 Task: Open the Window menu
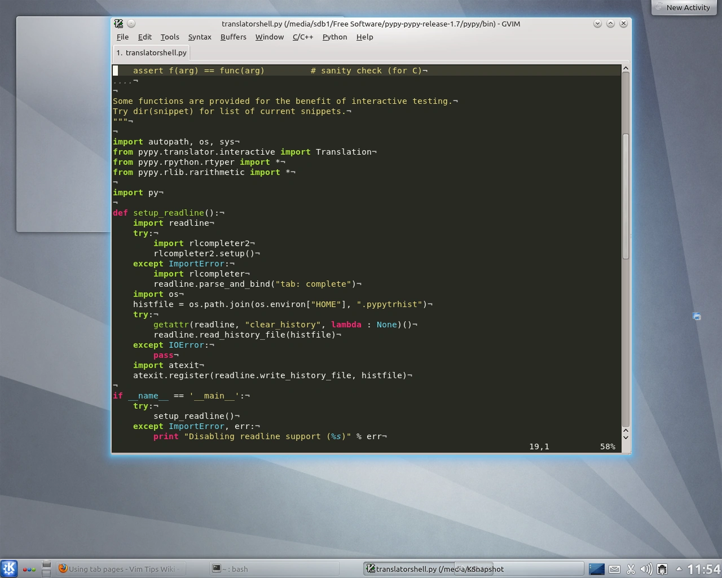coord(270,37)
